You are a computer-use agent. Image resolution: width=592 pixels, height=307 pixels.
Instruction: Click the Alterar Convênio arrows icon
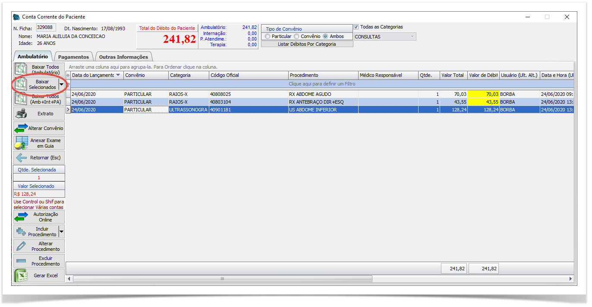point(21,128)
